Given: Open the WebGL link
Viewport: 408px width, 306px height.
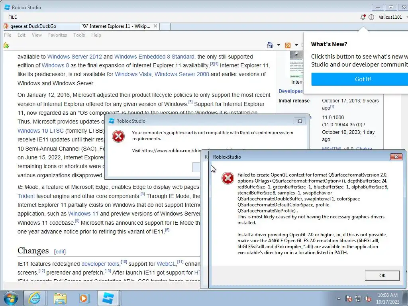Looking at the screenshot, I should coord(166,264).
